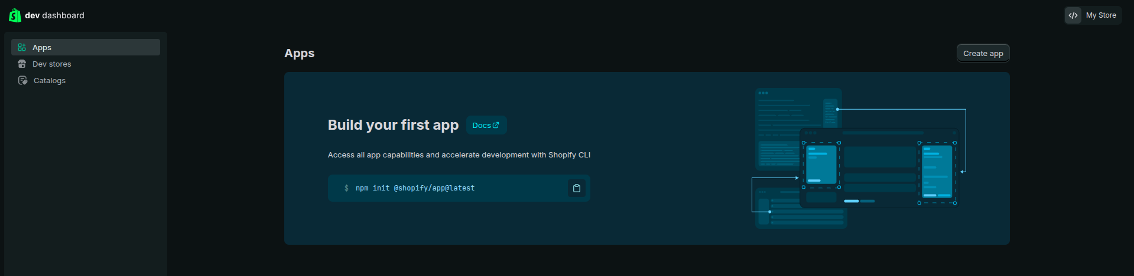Click the external link icon on Docs
Image resolution: width=1134 pixels, height=276 pixels.
(496, 125)
